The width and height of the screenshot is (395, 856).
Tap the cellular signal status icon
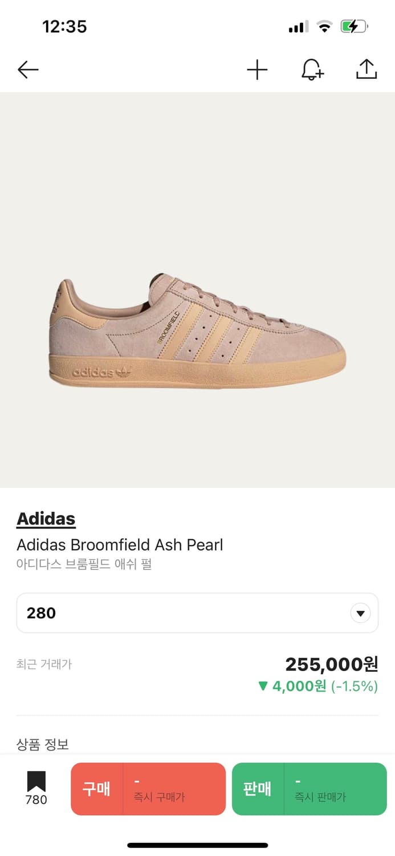[x=298, y=26]
